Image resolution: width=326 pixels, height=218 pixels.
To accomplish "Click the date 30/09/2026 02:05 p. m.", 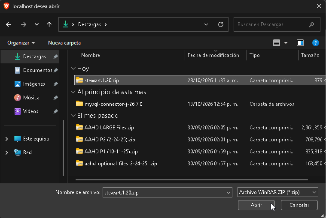I will [x=213, y=128].
